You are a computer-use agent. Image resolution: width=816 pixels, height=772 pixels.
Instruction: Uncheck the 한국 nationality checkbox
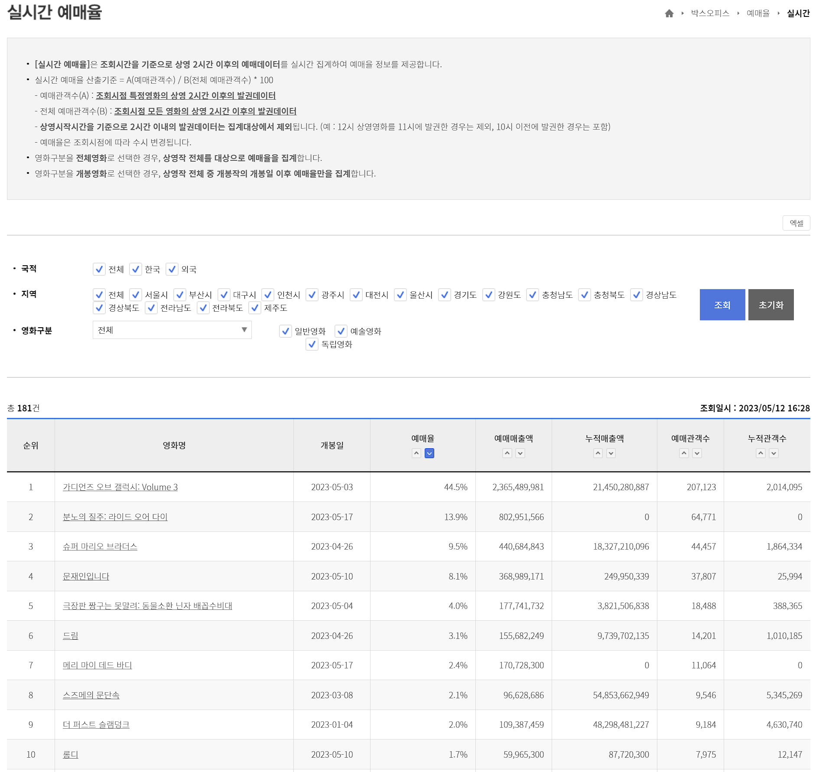tap(136, 269)
